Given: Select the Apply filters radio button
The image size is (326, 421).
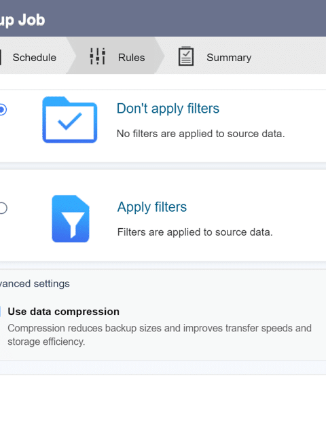Looking at the screenshot, I should pyautogui.click(x=3, y=208).
